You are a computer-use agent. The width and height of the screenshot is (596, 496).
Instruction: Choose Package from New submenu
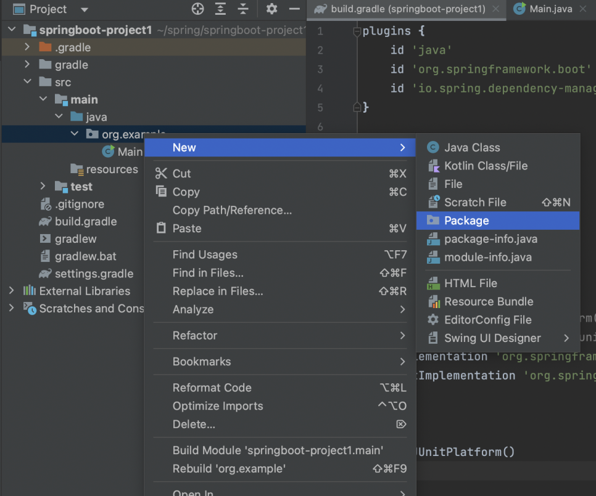coord(498,221)
